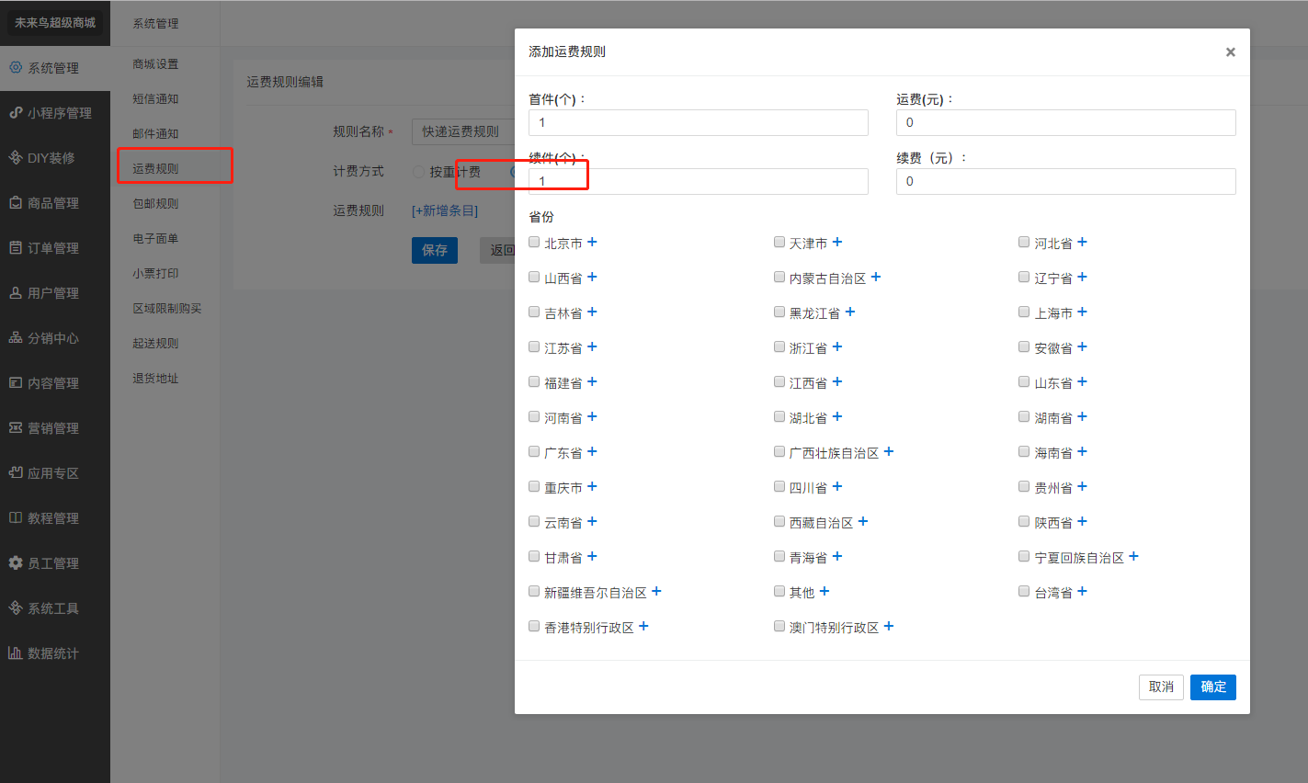Click the DIY装修 sidebar icon
1308x783 pixels.
[16, 158]
